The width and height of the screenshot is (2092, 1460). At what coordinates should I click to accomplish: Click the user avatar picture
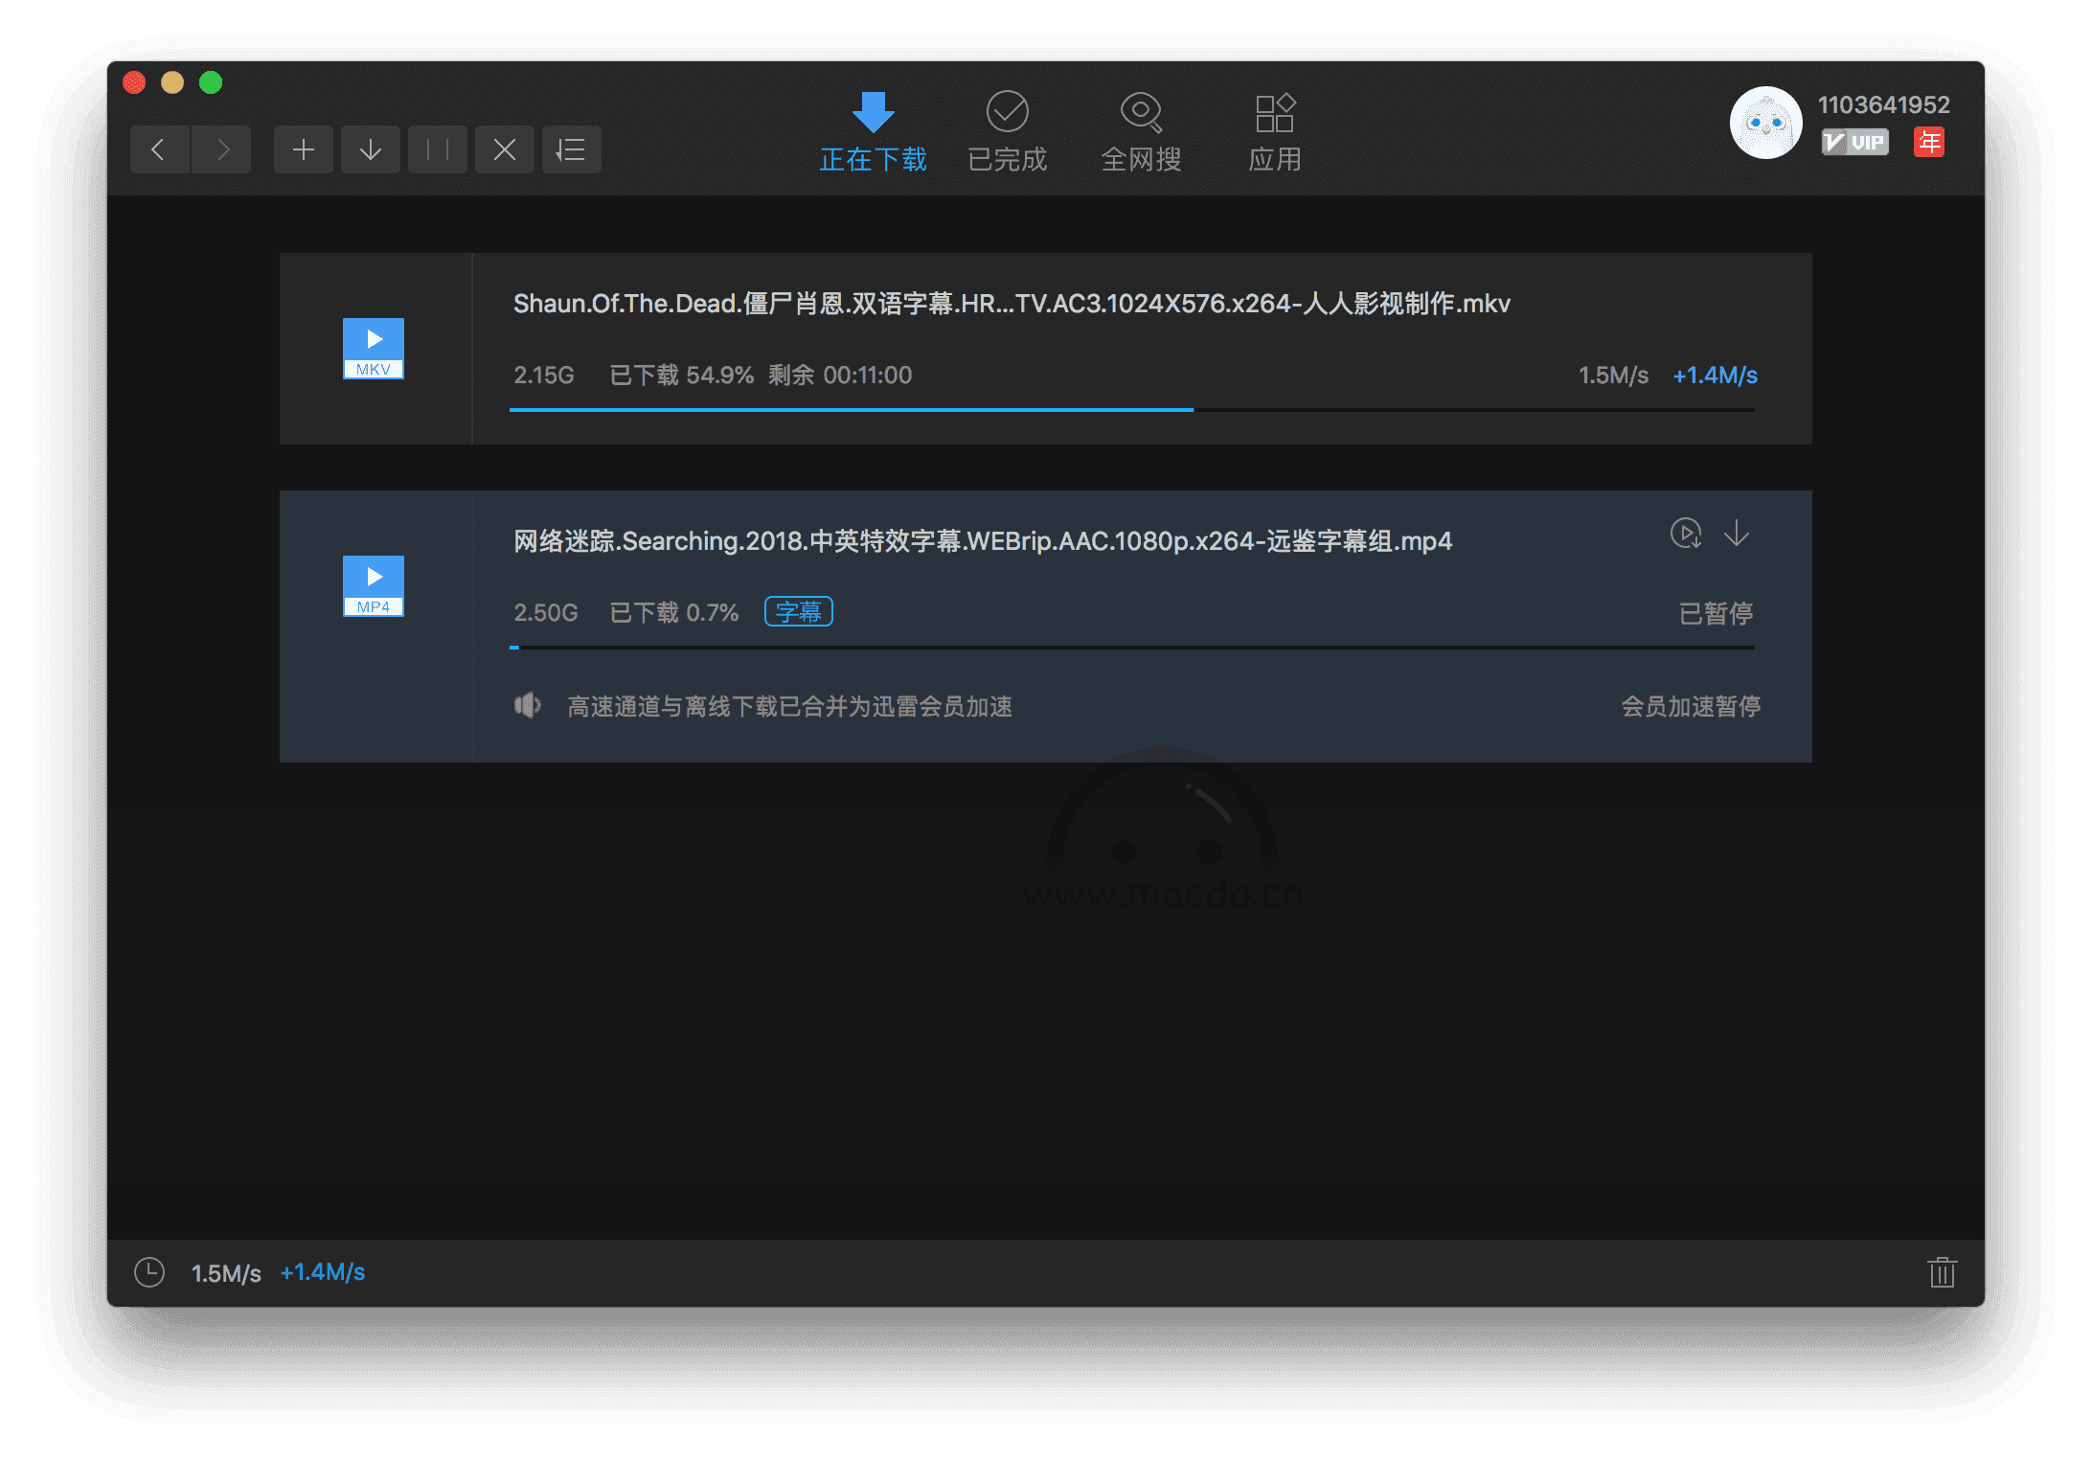point(1765,123)
